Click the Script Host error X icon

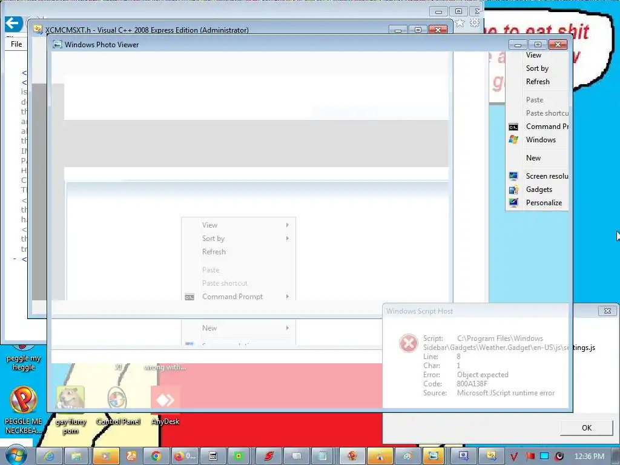point(409,343)
